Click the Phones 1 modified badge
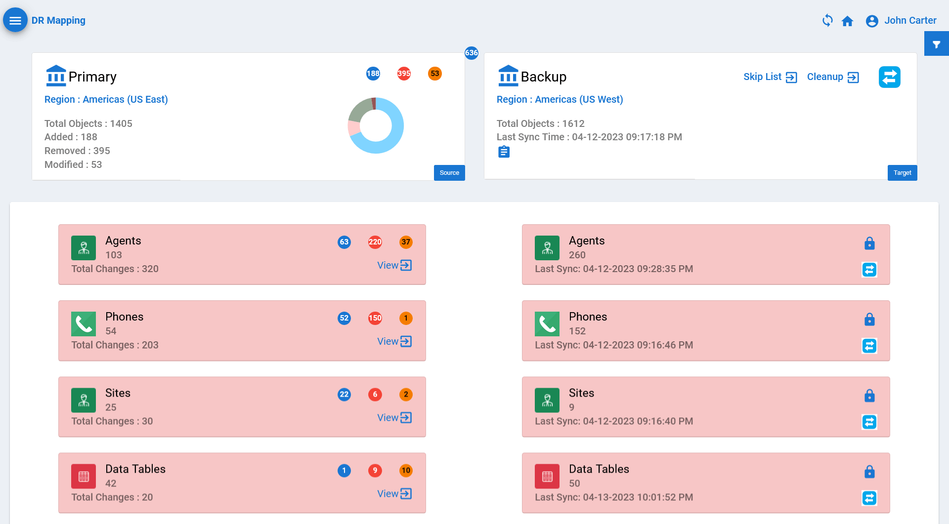Image resolution: width=949 pixels, height=524 pixels. point(406,318)
